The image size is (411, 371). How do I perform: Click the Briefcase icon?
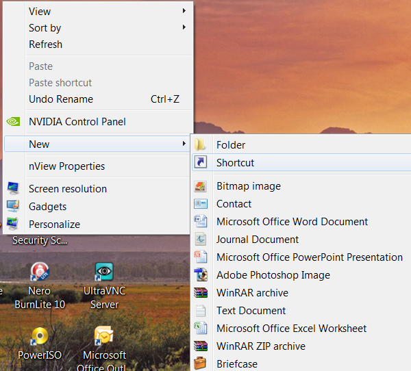click(x=200, y=363)
